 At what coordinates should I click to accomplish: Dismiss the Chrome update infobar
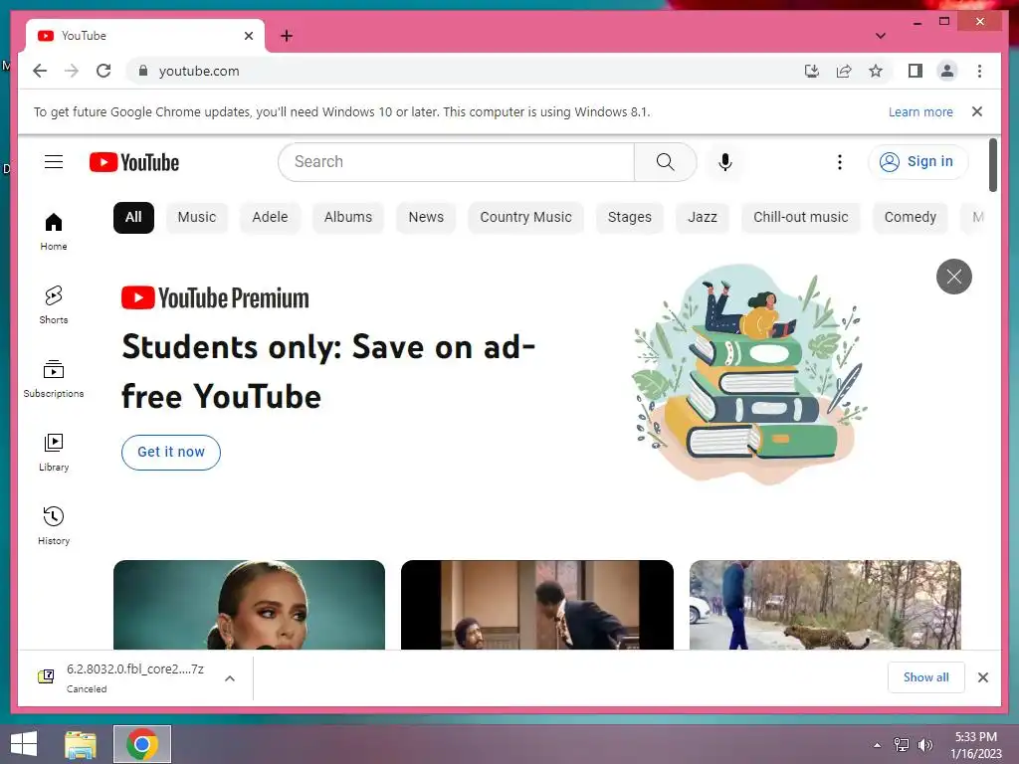pos(977,111)
